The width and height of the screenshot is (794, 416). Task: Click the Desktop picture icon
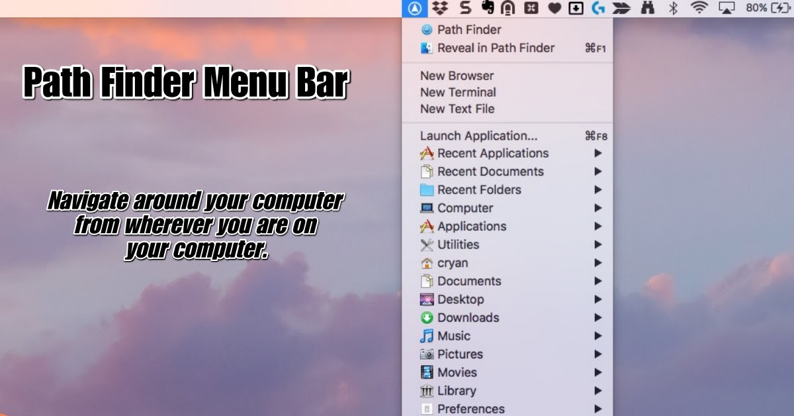click(x=427, y=299)
